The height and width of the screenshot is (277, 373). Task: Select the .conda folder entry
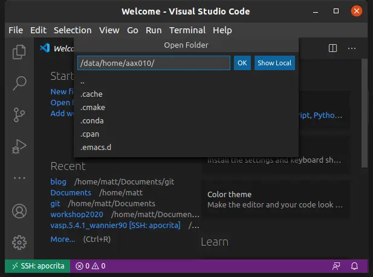(x=186, y=121)
